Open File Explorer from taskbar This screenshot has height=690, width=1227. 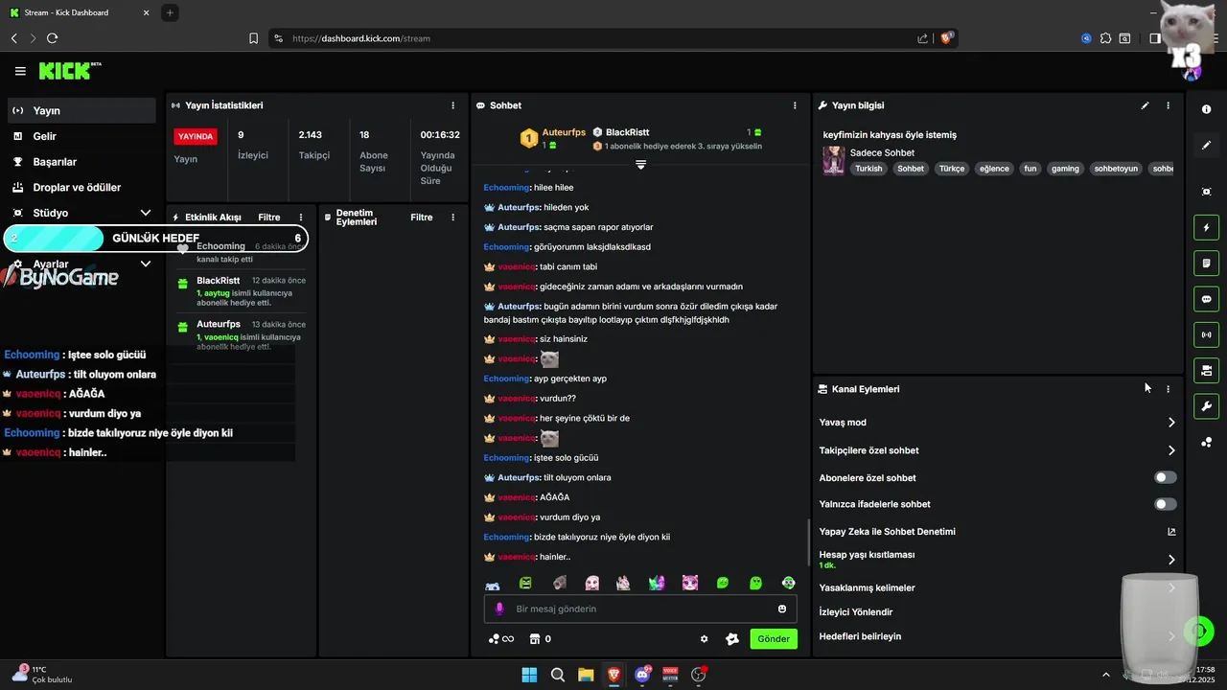(586, 675)
